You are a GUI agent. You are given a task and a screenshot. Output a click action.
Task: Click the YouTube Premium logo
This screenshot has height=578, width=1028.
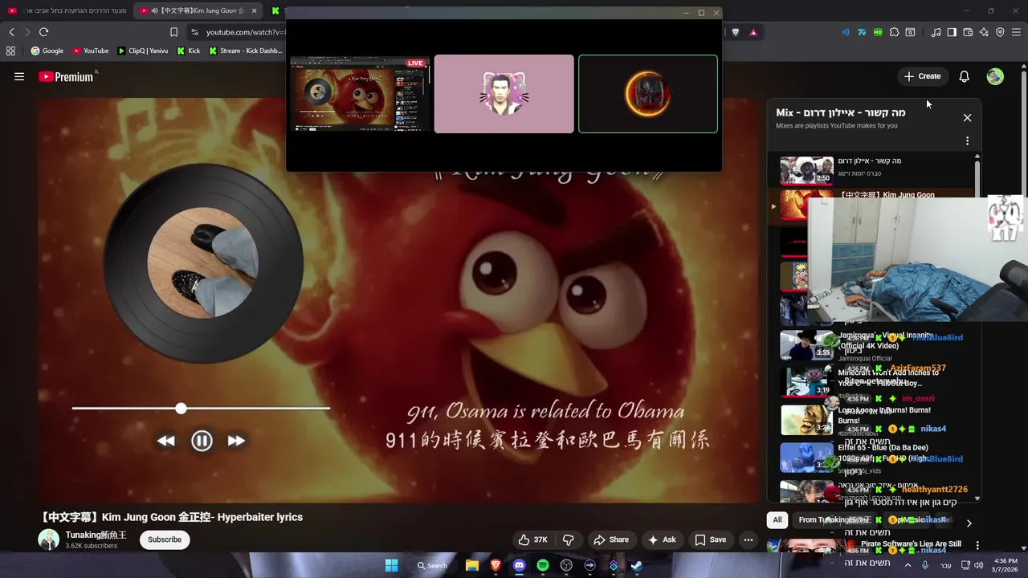[x=66, y=76]
